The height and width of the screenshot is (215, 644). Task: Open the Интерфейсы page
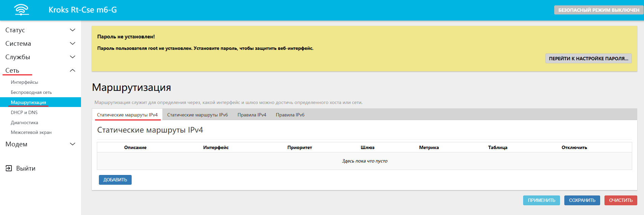24,82
